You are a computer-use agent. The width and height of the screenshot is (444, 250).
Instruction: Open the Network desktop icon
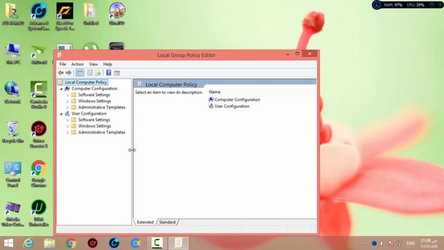pos(12,92)
